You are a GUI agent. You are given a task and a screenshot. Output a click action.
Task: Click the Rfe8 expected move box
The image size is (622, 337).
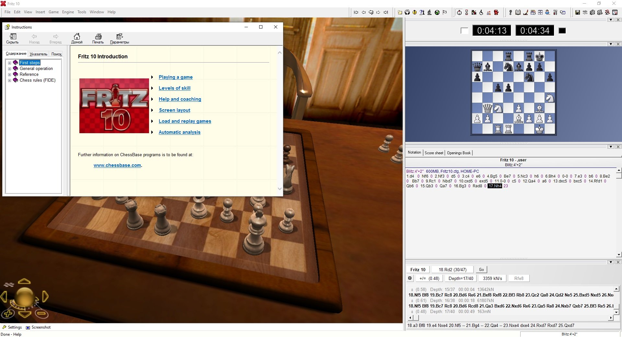coord(519,278)
